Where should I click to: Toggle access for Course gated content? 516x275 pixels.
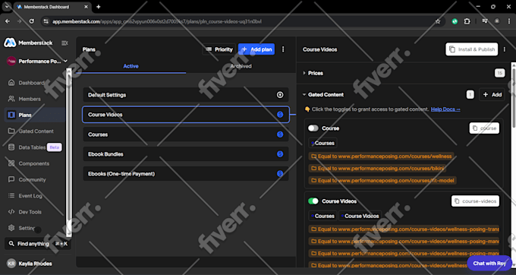[313, 128]
